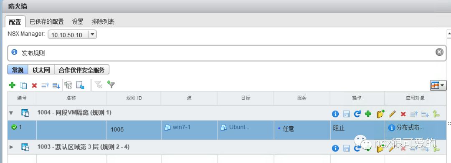Click the move rule up toolbar icon
The width and height of the screenshot is (451, 163).
[45, 85]
